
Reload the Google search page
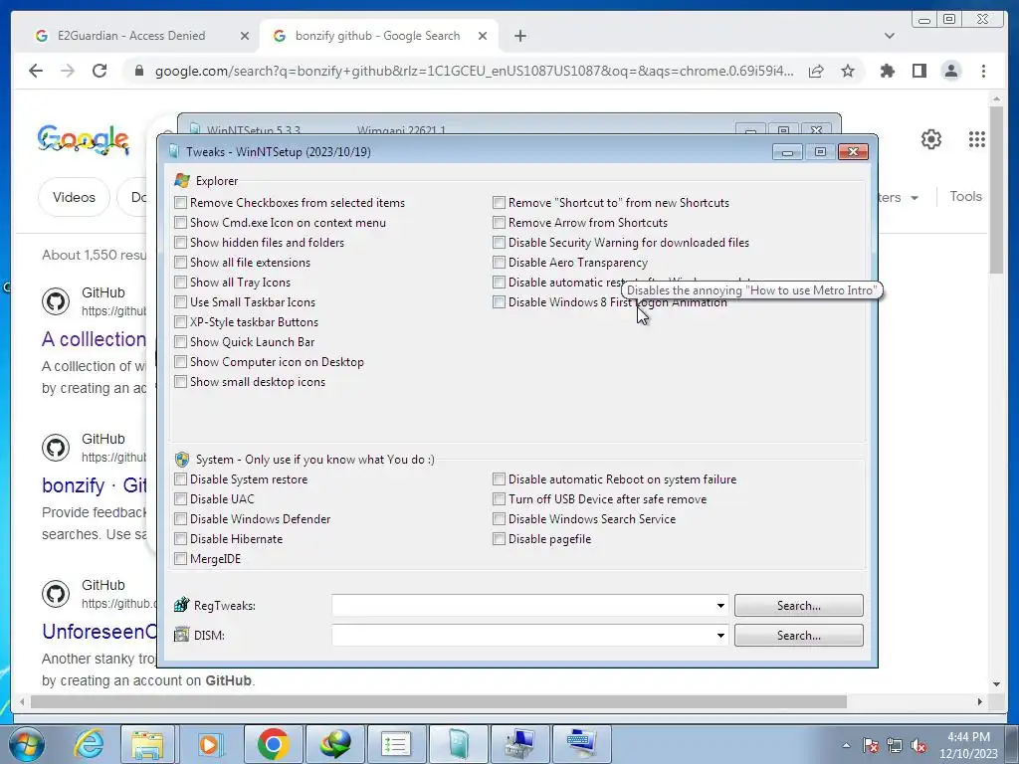(x=100, y=71)
